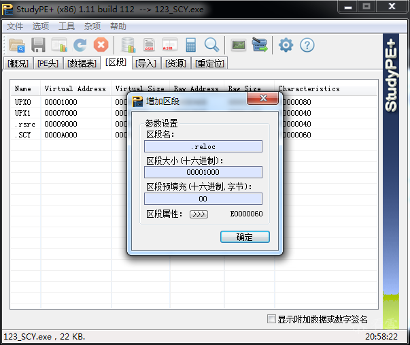Switch to the [PE头] tab
The image size is (410, 345).
(48, 63)
